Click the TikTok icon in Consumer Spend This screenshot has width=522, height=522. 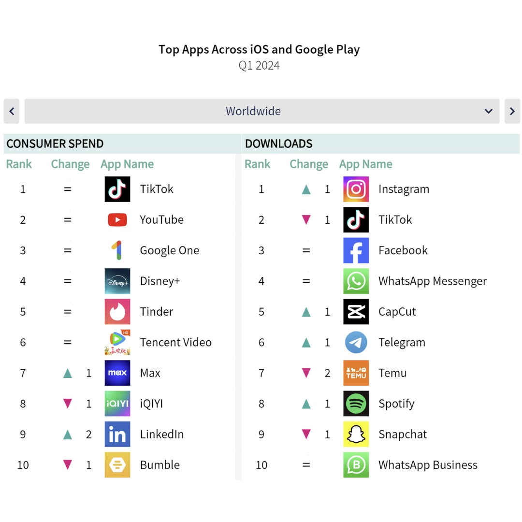point(117,189)
